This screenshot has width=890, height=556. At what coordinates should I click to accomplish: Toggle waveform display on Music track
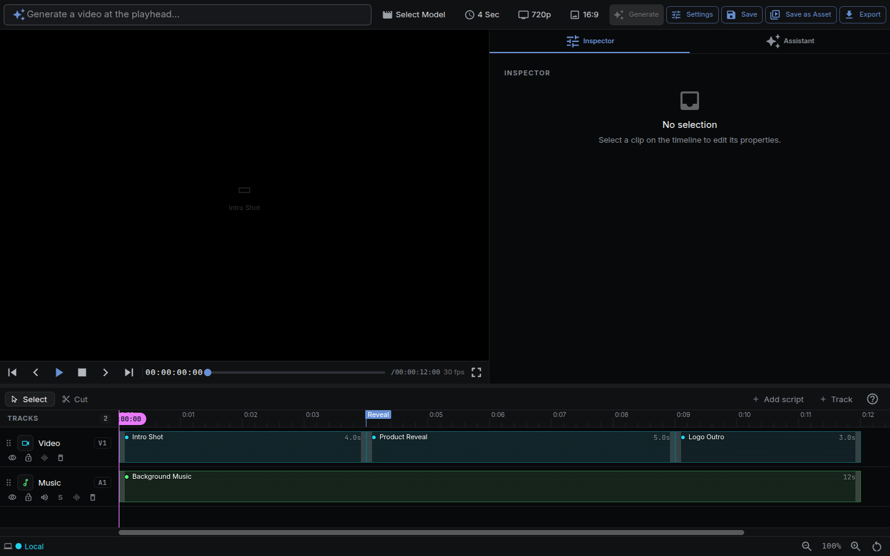tap(77, 497)
